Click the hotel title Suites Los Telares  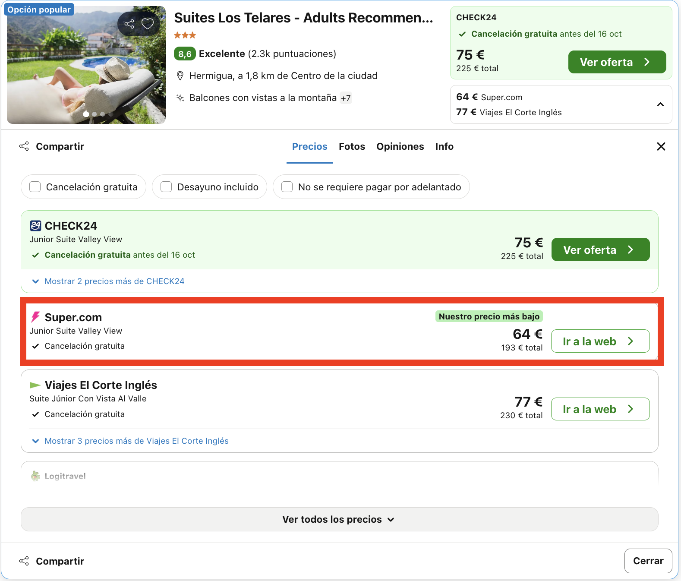303,18
